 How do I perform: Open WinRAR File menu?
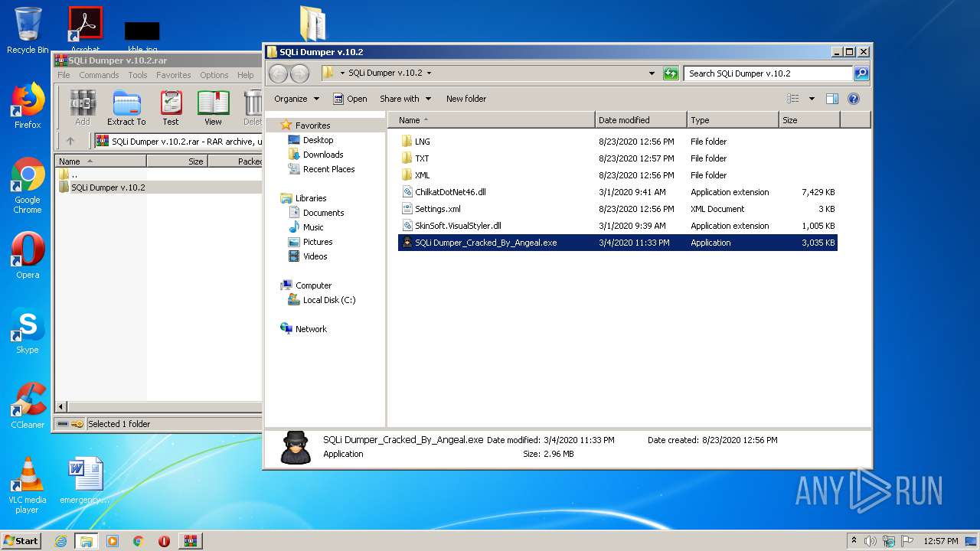click(x=64, y=75)
